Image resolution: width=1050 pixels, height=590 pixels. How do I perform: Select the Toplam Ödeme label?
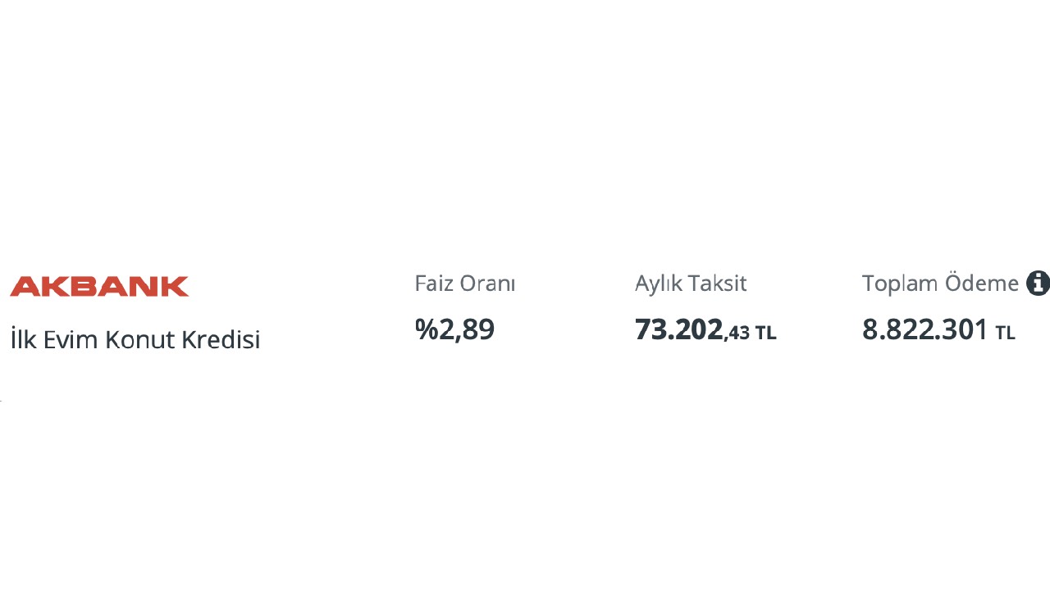939,284
